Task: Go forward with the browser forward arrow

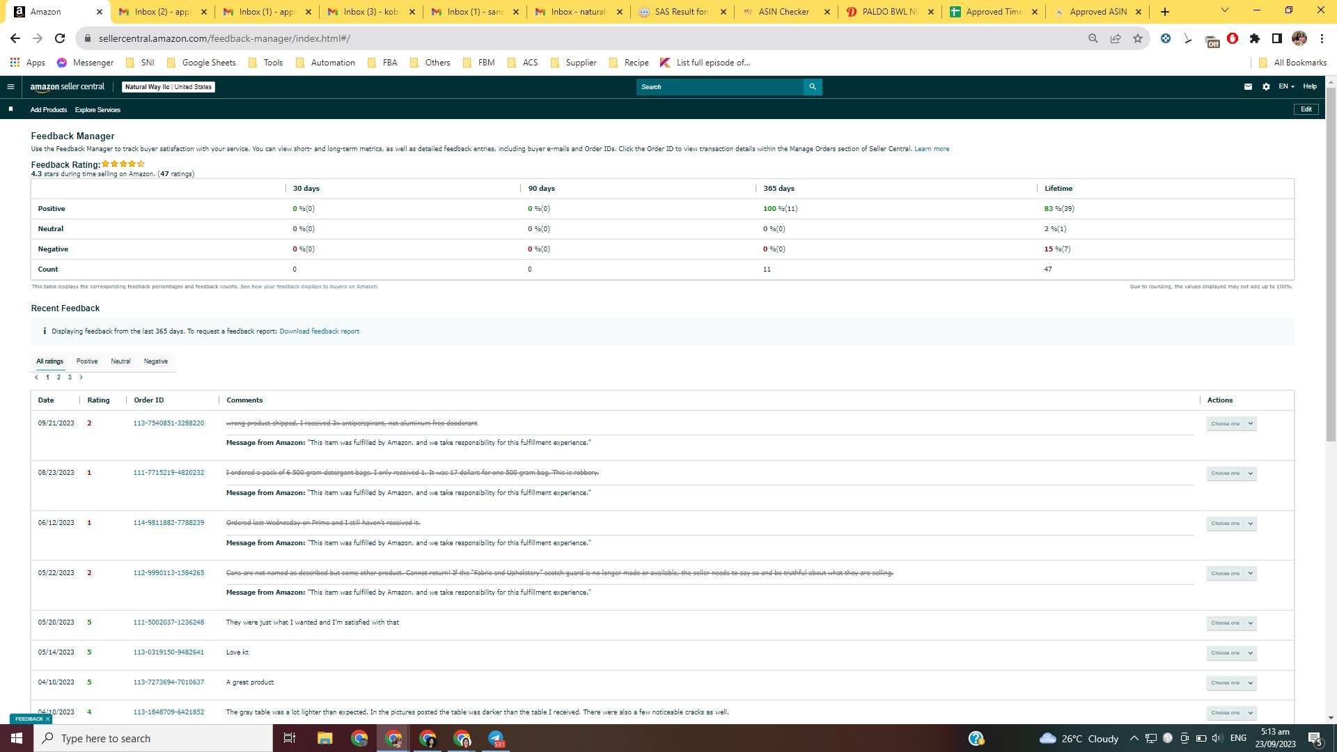Action: coord(38,38)
